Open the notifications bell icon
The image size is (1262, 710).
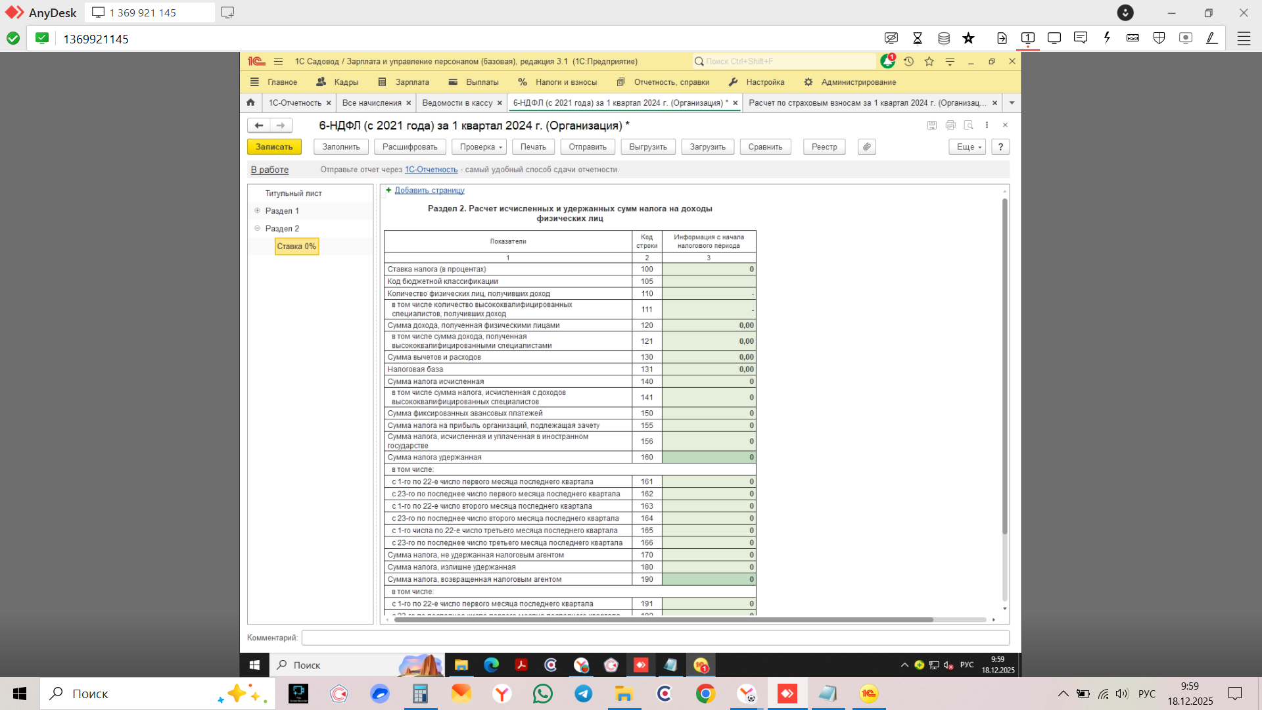coord(887,61)
